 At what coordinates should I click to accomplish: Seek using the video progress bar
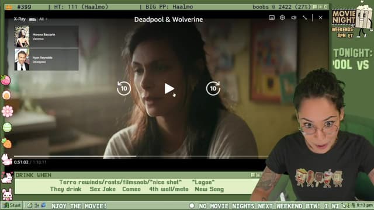tap(141, 156)
